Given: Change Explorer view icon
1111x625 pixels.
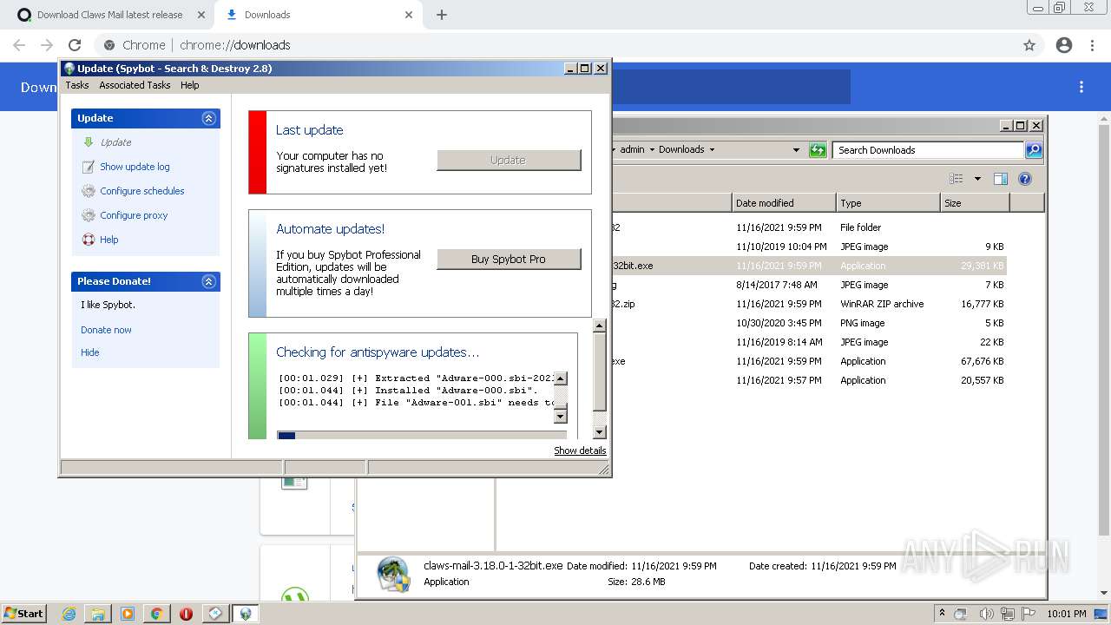Looking at the screenshot, I should point(957,179).
